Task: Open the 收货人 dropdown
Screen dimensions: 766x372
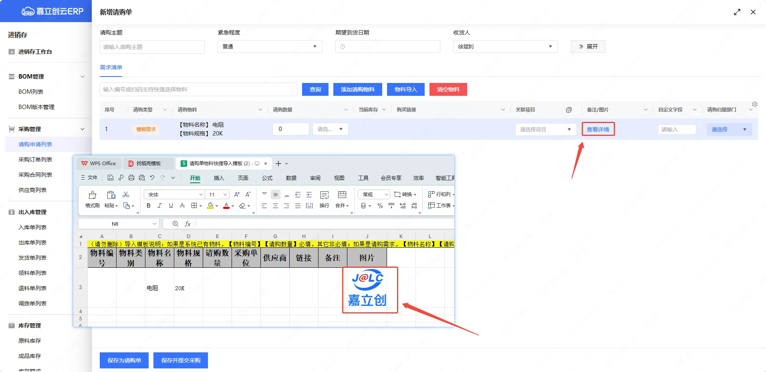Action: 505,46
